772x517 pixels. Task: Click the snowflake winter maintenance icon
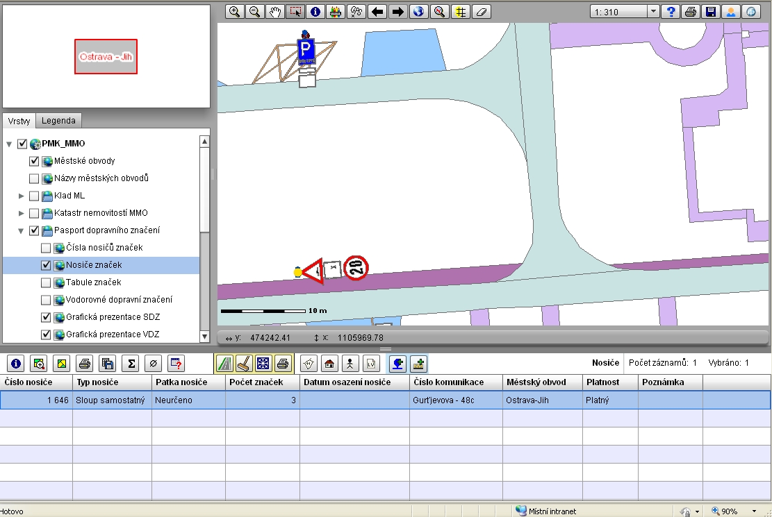click(263, 364)
